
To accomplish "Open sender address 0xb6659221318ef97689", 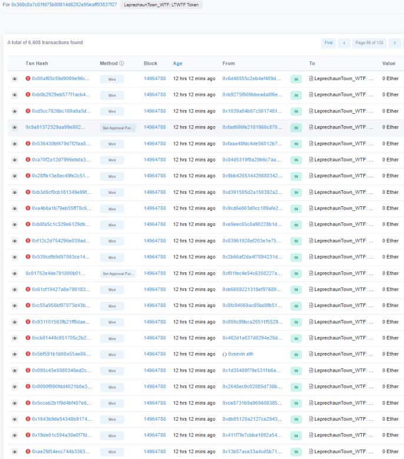I will (251, 289).
